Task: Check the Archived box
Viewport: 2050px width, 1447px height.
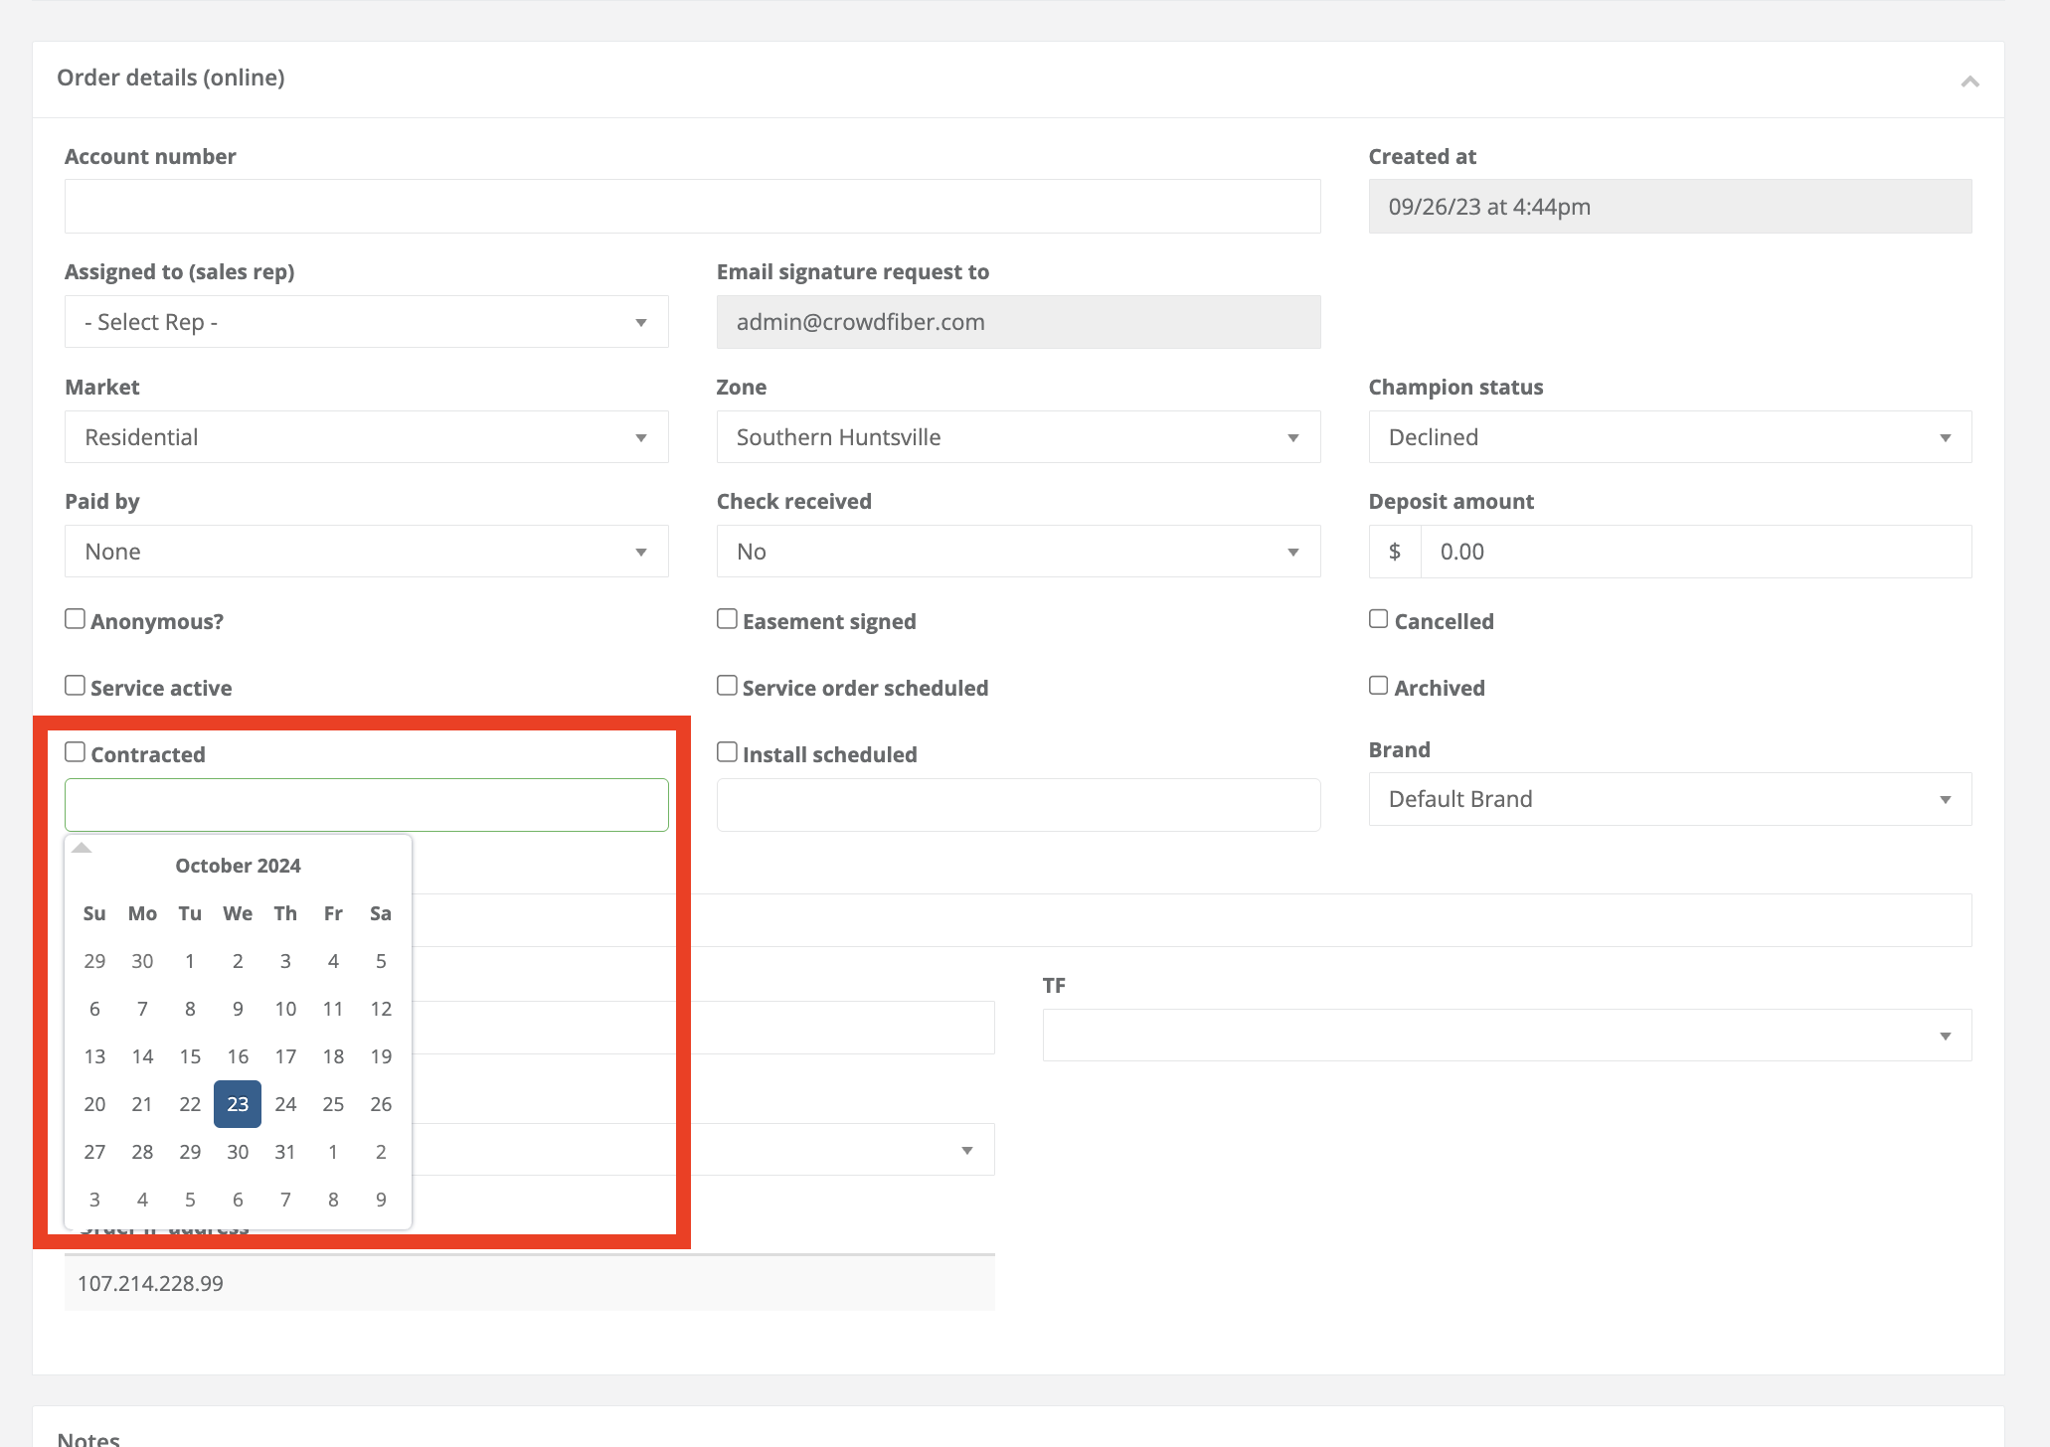Action: (1378, 685)
